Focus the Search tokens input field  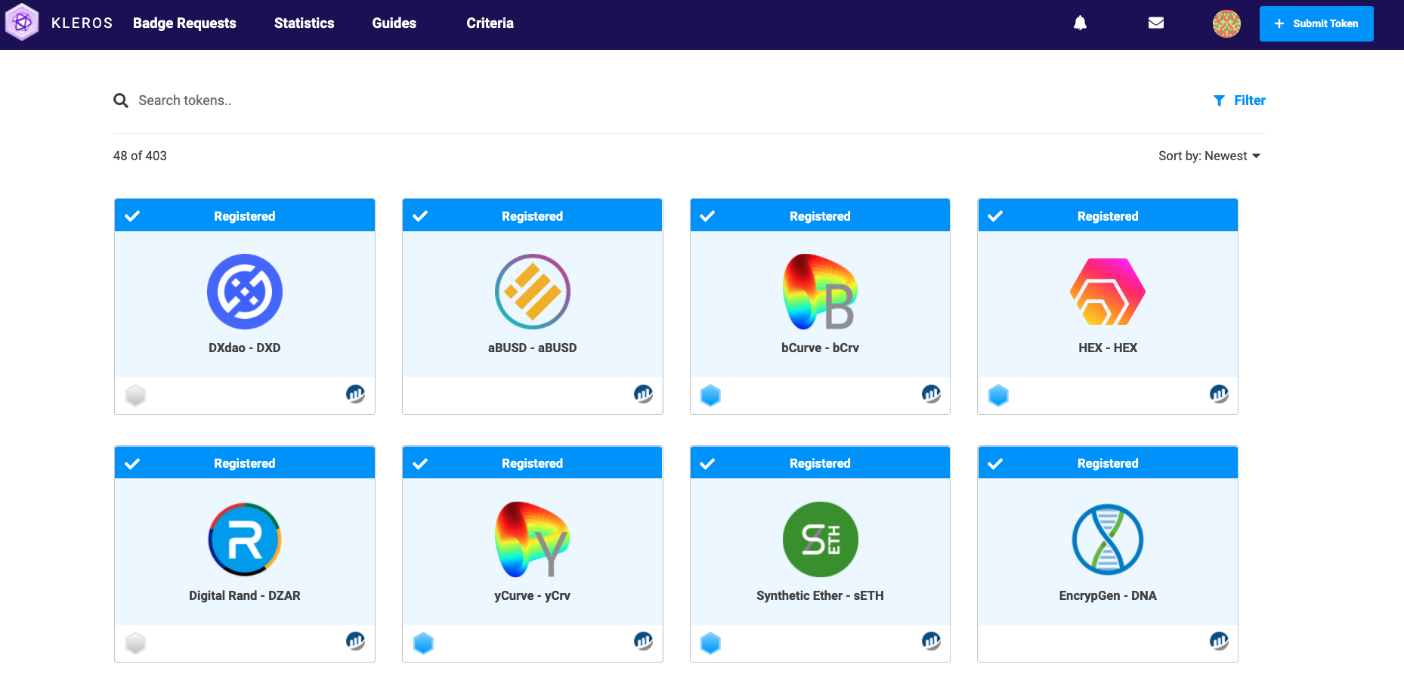[665, 100]
